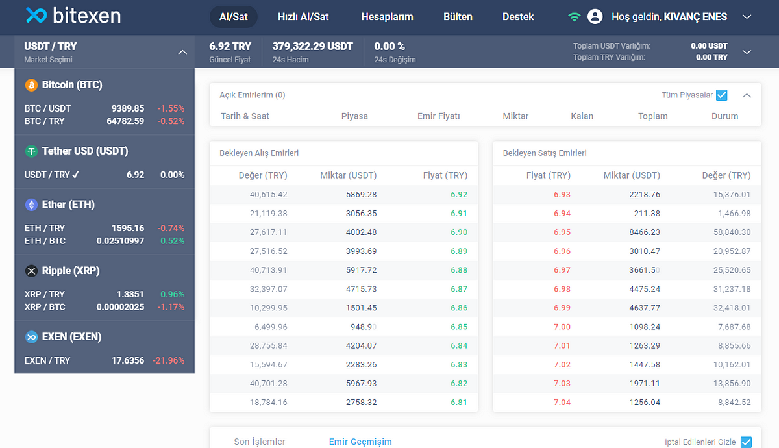Click sell order price 6.95
The image size is (779, 448).
tap(562, 232)
